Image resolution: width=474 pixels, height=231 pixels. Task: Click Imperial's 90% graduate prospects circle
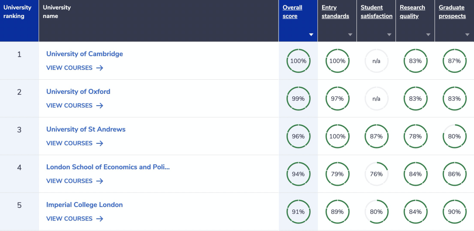(454, 212)
